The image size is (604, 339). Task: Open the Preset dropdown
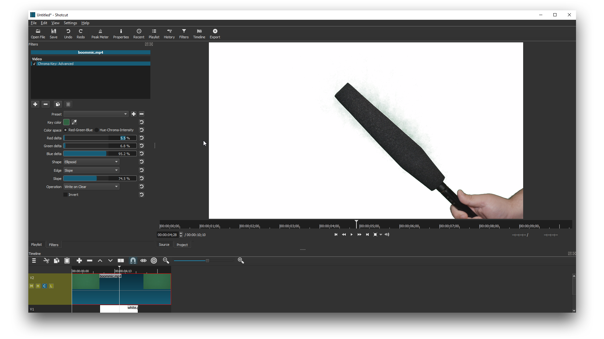click(96, 114)
